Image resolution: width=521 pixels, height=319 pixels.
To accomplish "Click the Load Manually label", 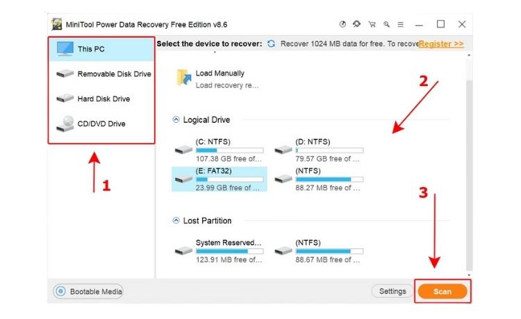I will tap(220, 74).
